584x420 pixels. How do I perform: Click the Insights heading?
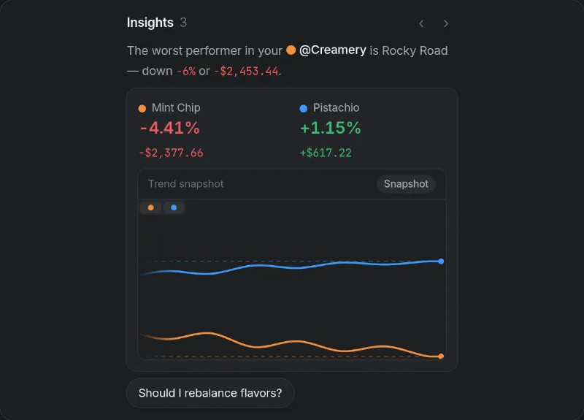pos(150,23)
